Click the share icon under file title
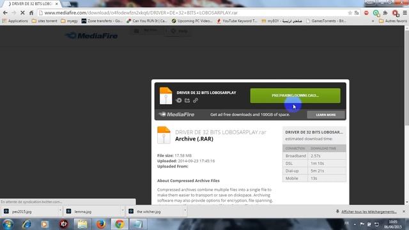Screen dimensions: 409x230 [187, 100]
